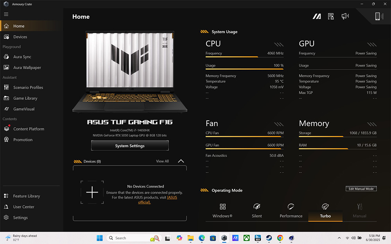Open Armoury Crate Settings from the sidebar
Screen dimensions: 391x244
tap(31, 217)
